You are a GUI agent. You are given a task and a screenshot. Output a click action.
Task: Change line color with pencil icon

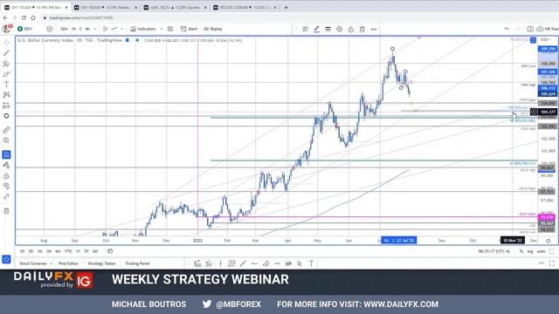click(316, 29)
